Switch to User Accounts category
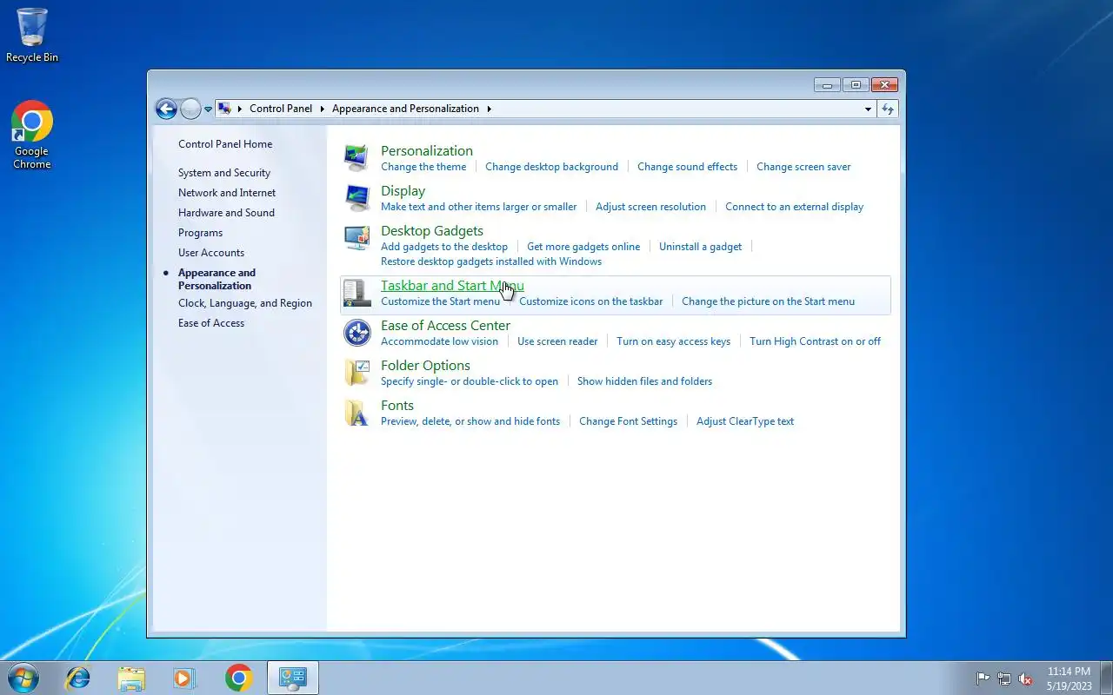This screenshot has height=695, width=1113. pyautogui.click(x=211, y=253)
